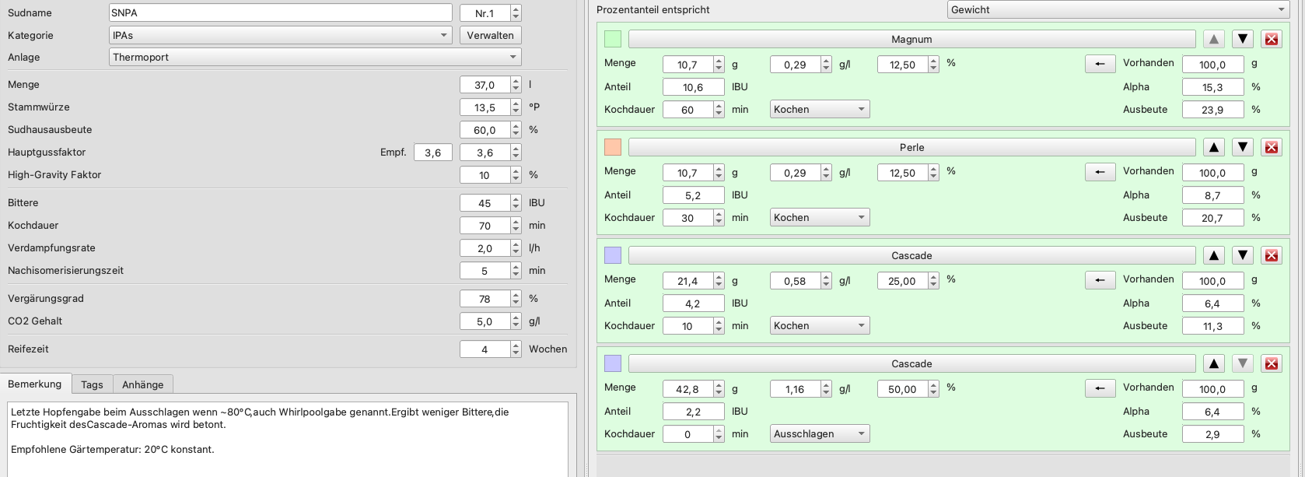Switch to the Tags tab

click(x=92, y=384)
